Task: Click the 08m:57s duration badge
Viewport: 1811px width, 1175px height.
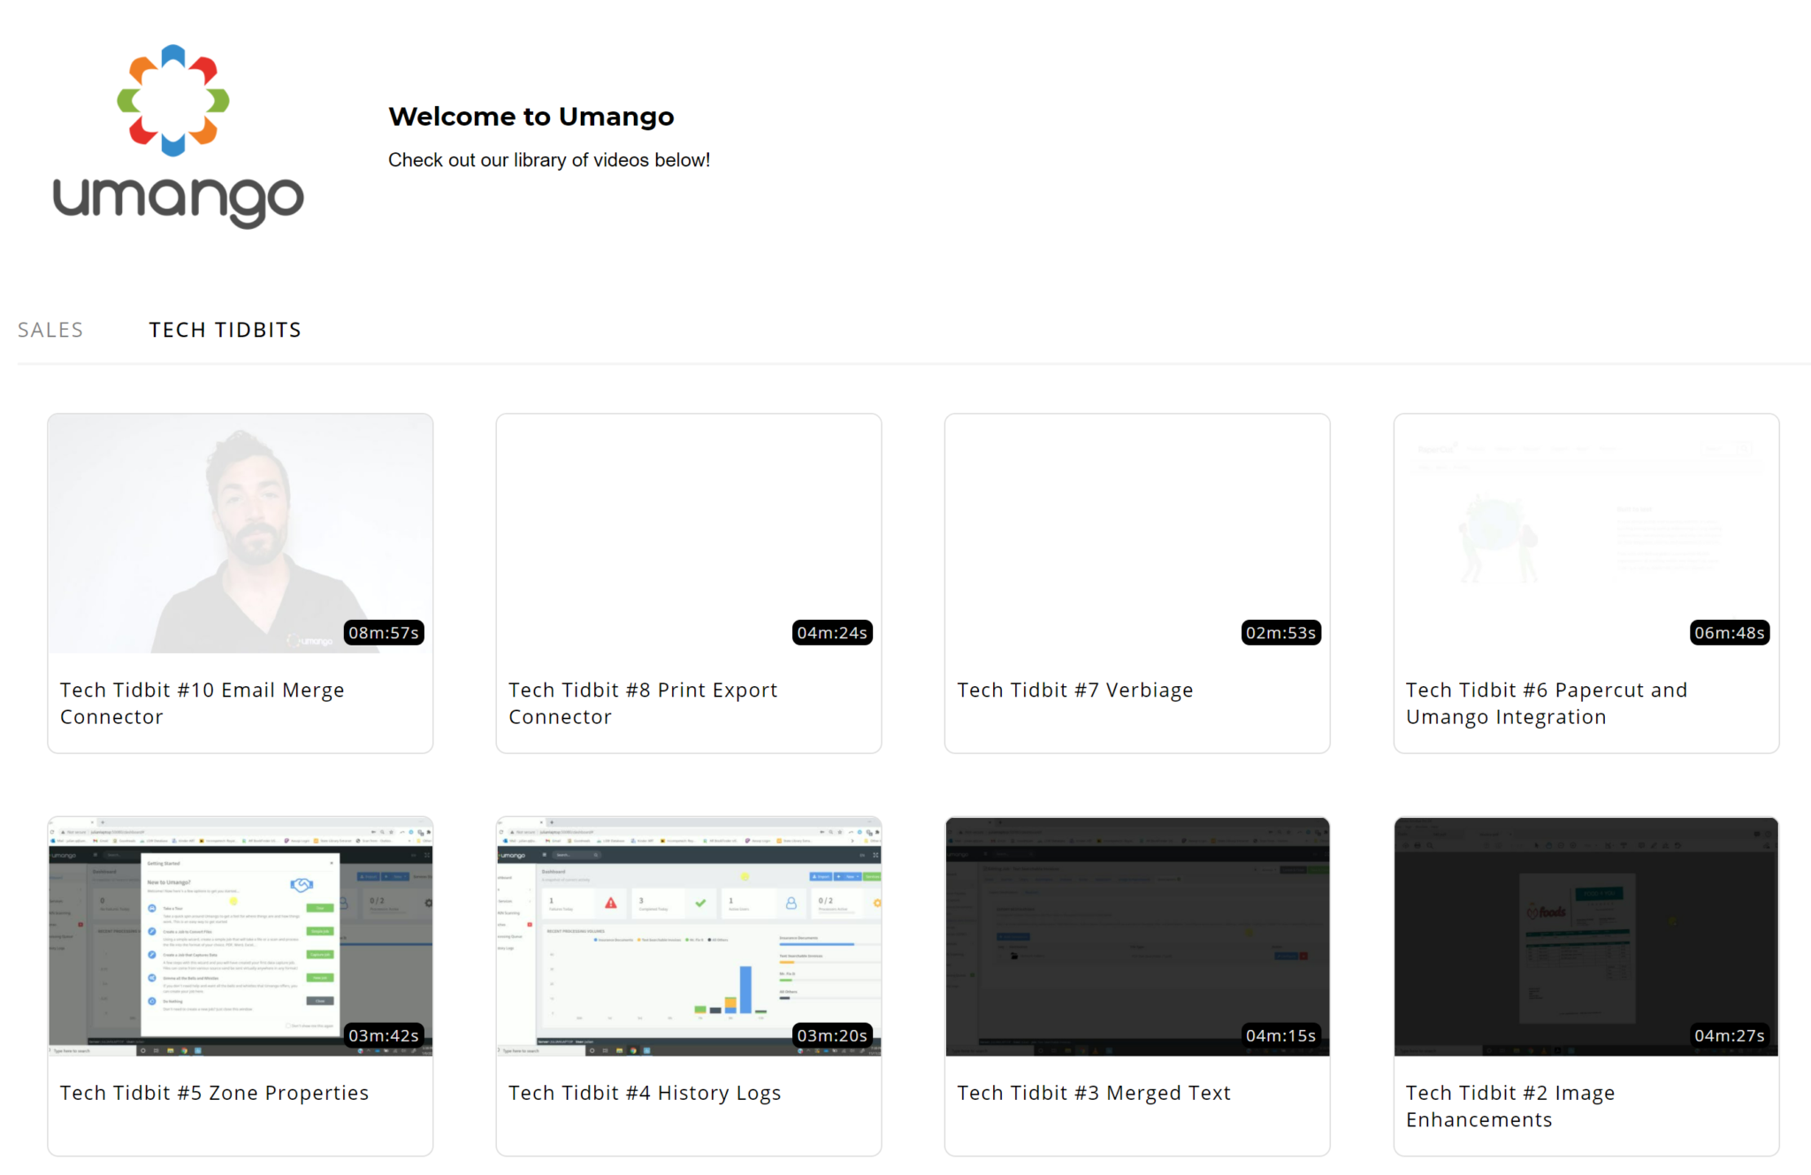Action: tap(384, 632)
